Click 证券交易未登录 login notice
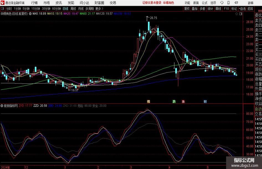This screenshot has height=169, width=262. point(152,3)
